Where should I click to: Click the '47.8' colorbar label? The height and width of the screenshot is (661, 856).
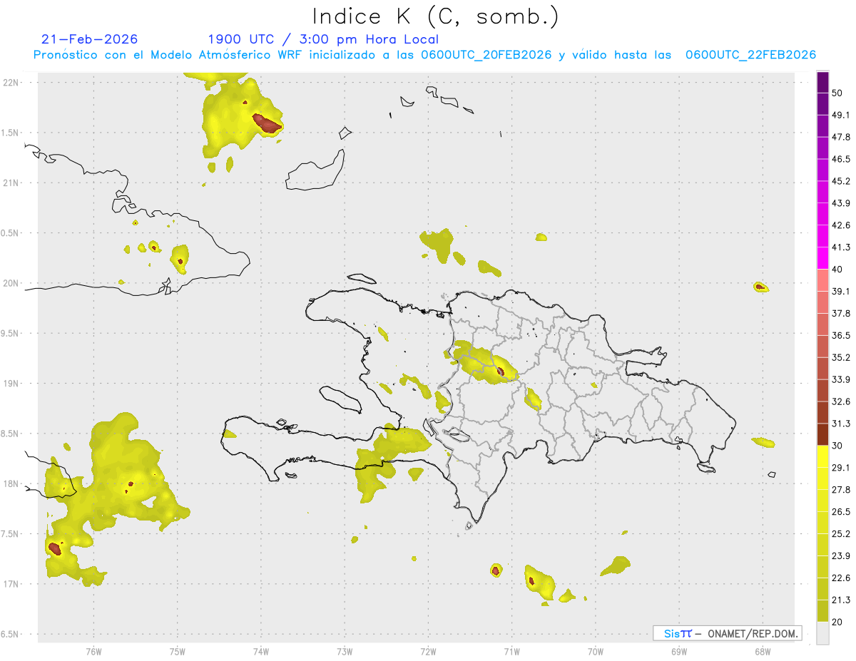pyautogui.click(x=841, y=137)
